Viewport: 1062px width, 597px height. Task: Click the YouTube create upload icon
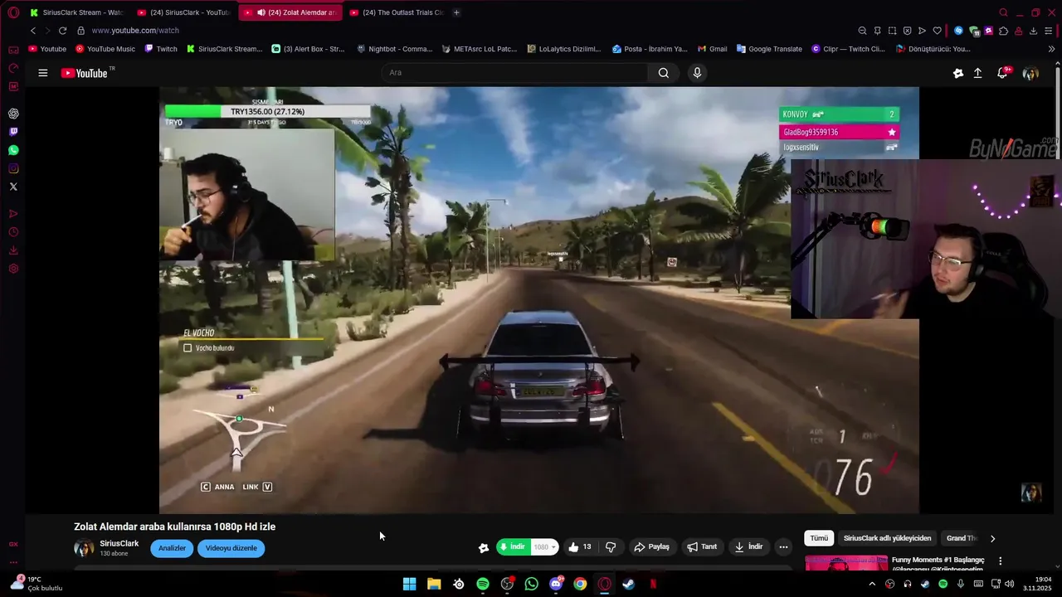tap(978, 73)
